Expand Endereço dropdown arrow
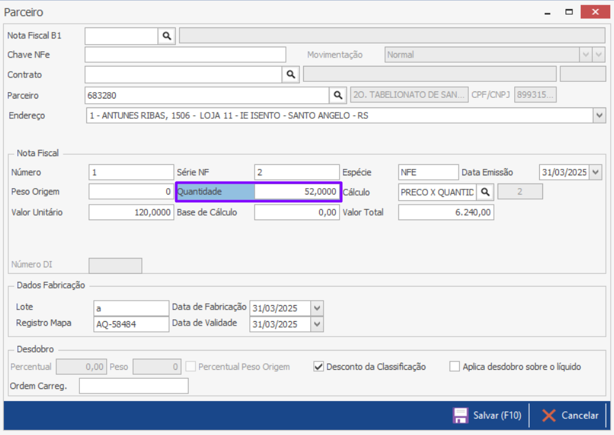Viewport: 614px width, 435px height. [x=599, y=116]
